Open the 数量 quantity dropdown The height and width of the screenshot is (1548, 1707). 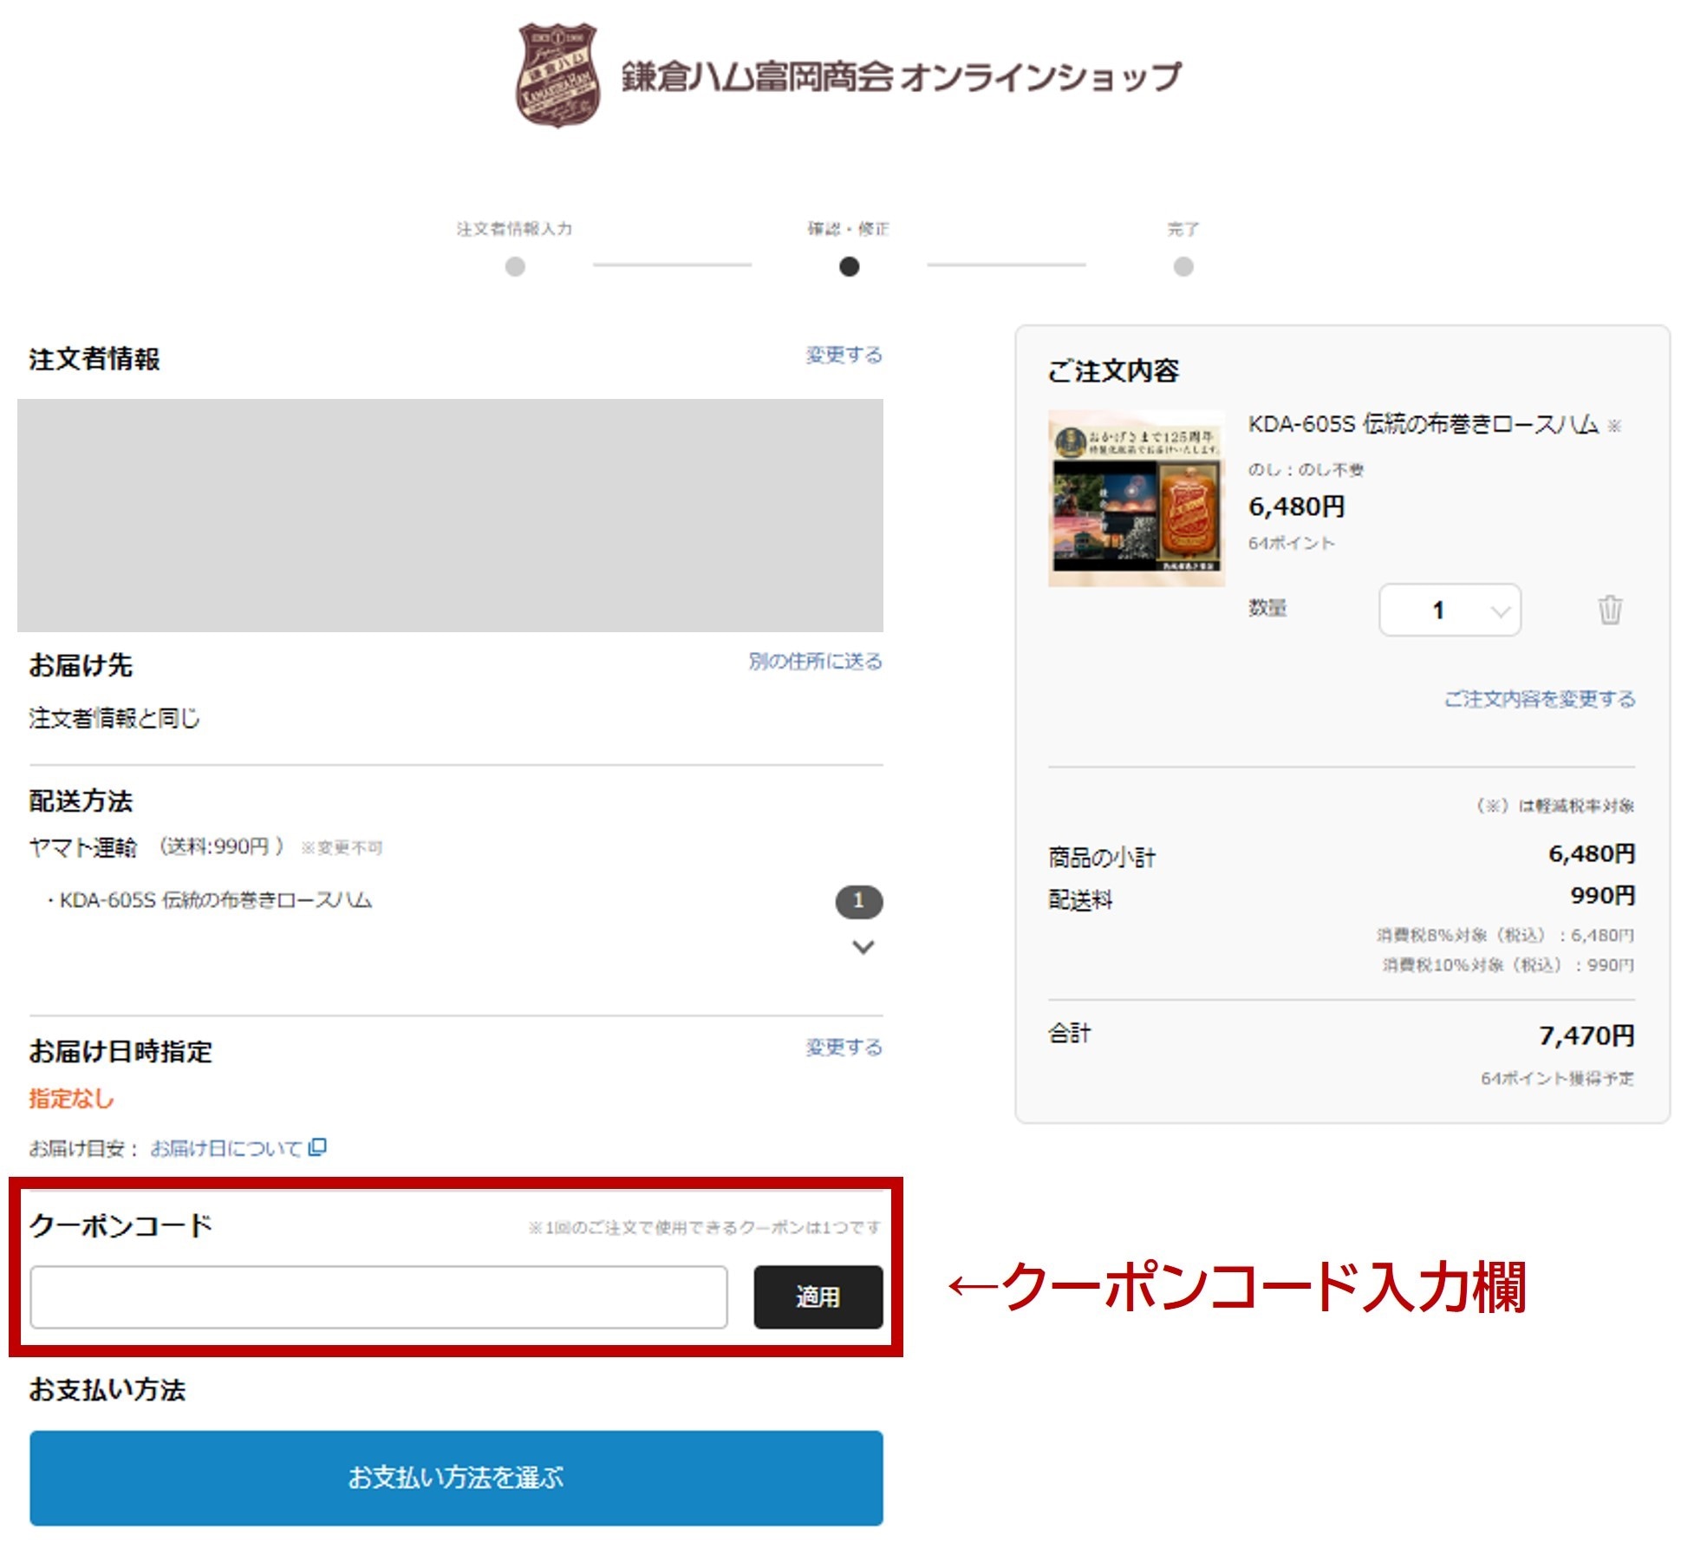[x=1449, y=610]
